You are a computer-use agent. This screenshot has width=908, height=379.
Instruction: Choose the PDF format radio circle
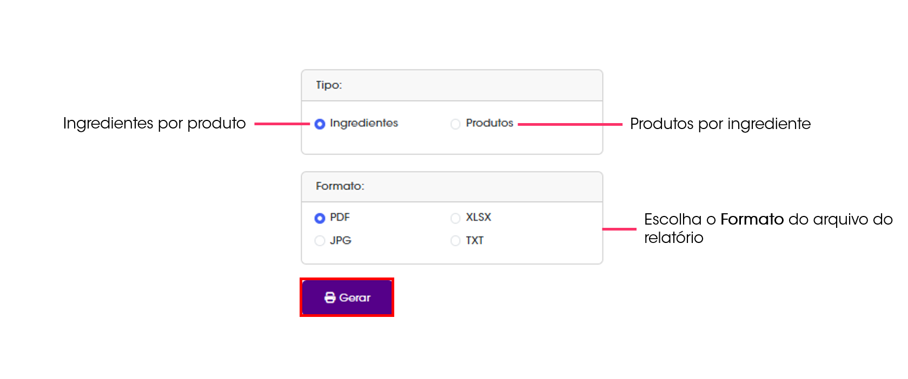(x=320, y=218)
